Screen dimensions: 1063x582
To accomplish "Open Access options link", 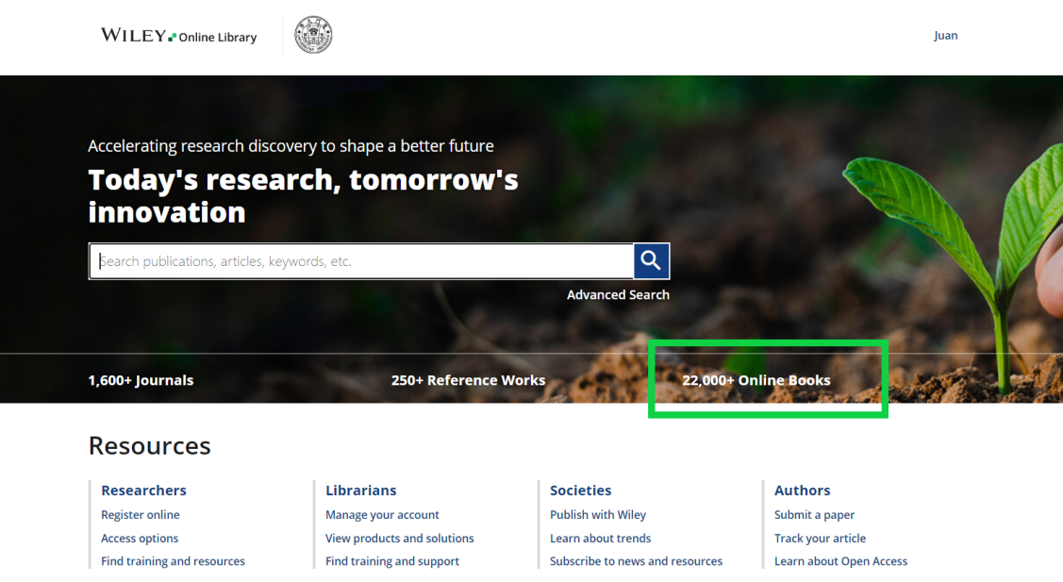I will (x=140, y=539).
